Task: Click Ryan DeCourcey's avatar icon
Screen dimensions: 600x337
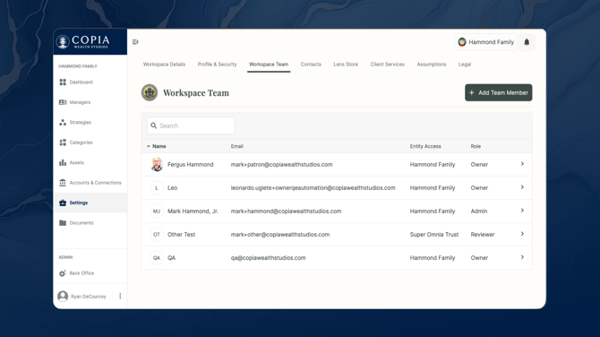Action: (x=63, y=296)
